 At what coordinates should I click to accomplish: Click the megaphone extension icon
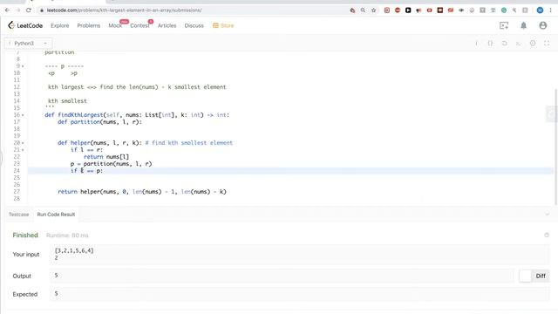click(x=418, y=10)
